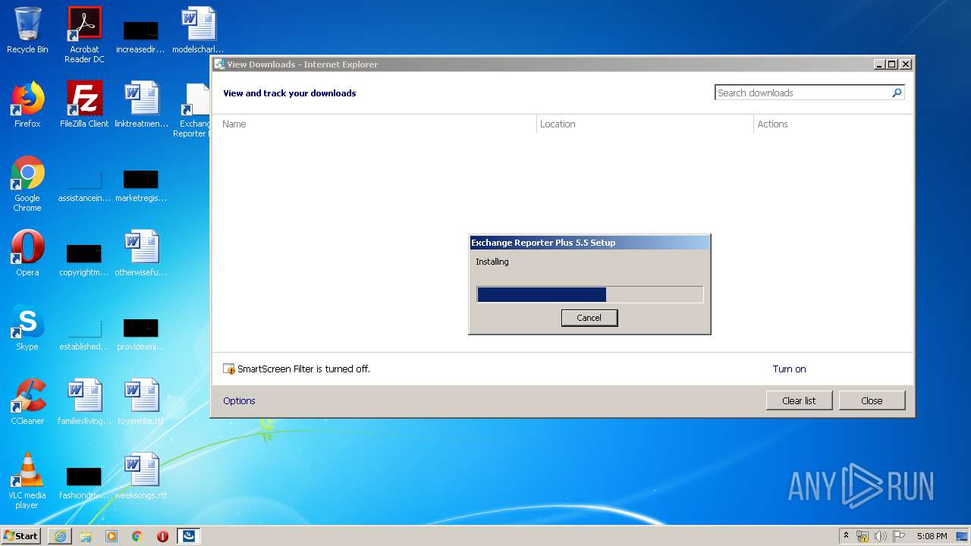The height and width of the screenshot is (546, 971).
Task: Open weeksongs.rtf document
Action: pyautogui.click(x=141, y=476)
